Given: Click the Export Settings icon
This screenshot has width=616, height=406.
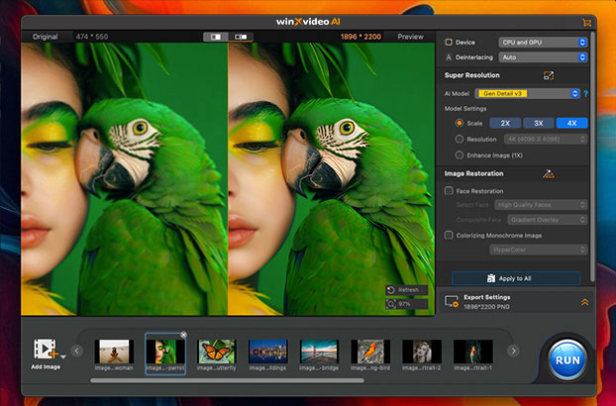Looking at the screenshot, I should pyautogui.click(x=452, y=301).
